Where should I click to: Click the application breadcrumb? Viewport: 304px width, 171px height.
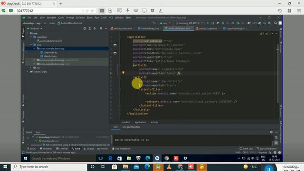click(141, 122)
